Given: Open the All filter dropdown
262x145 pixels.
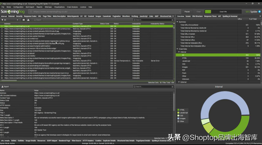Looking at the screenshot, I should pyautogui.click(x=10, y=20).
